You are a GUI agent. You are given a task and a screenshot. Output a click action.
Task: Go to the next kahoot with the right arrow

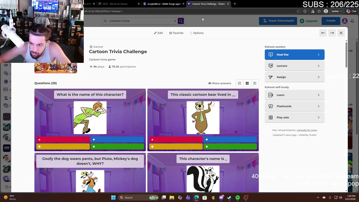pos(332,33)
